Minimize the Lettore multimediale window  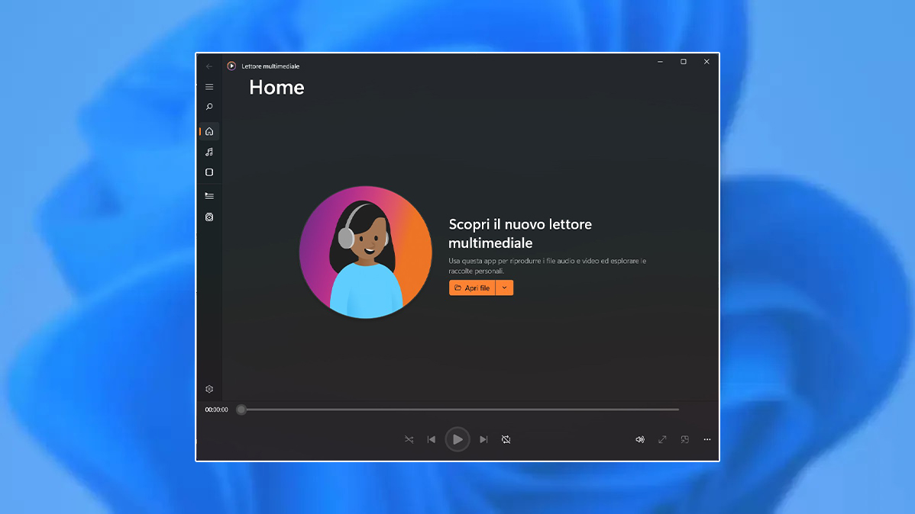[660, 62]
